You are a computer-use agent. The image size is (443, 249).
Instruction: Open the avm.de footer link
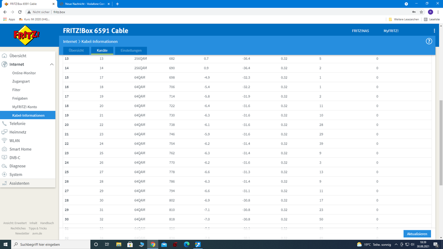[37, 233]
